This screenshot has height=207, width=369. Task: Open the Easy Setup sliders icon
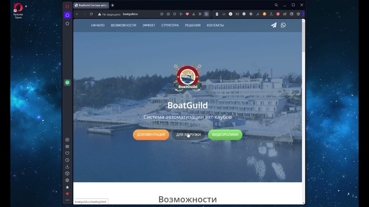pos(200,14)
